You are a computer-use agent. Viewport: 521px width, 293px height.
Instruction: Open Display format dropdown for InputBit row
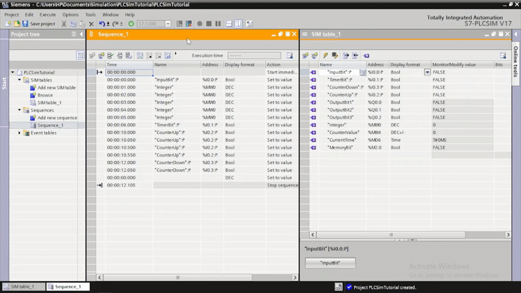427,72
